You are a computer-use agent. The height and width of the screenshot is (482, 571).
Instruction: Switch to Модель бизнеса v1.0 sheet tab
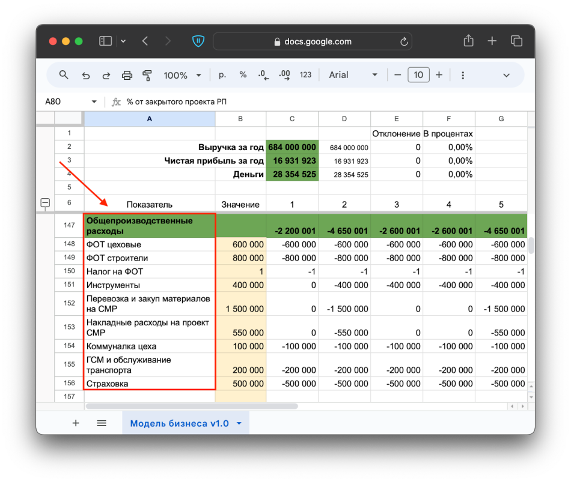tap(179, 423)
